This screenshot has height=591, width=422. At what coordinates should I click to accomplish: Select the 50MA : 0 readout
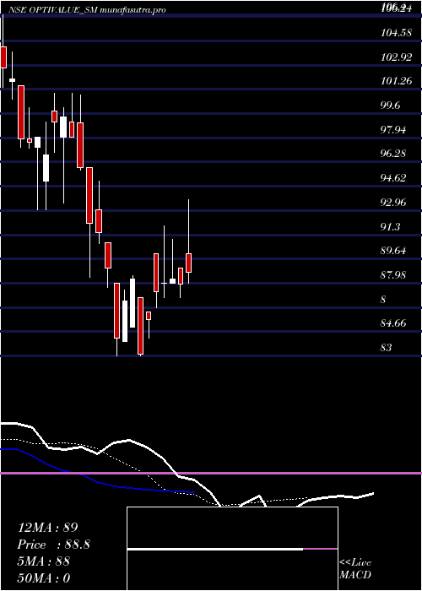(x=44, y=577)
